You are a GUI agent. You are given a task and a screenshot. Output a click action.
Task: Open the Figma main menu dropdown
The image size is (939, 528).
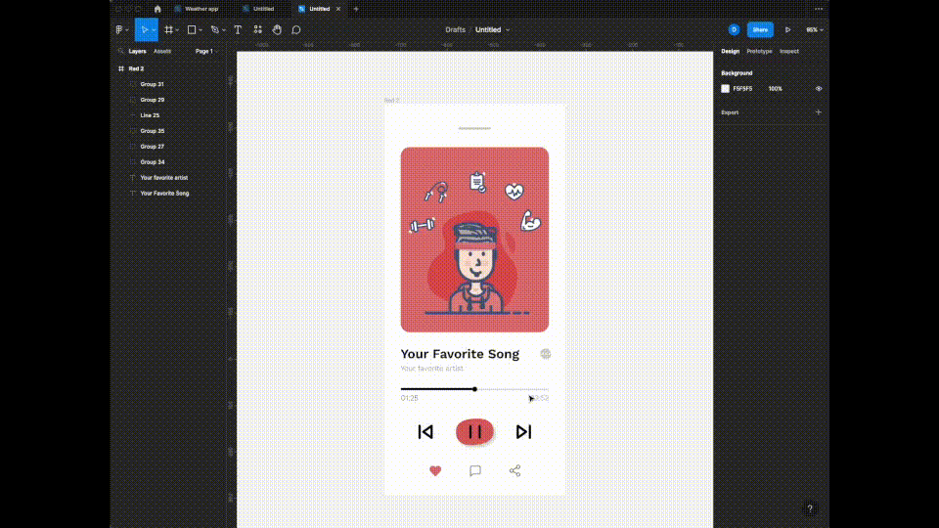pos(120,29)
